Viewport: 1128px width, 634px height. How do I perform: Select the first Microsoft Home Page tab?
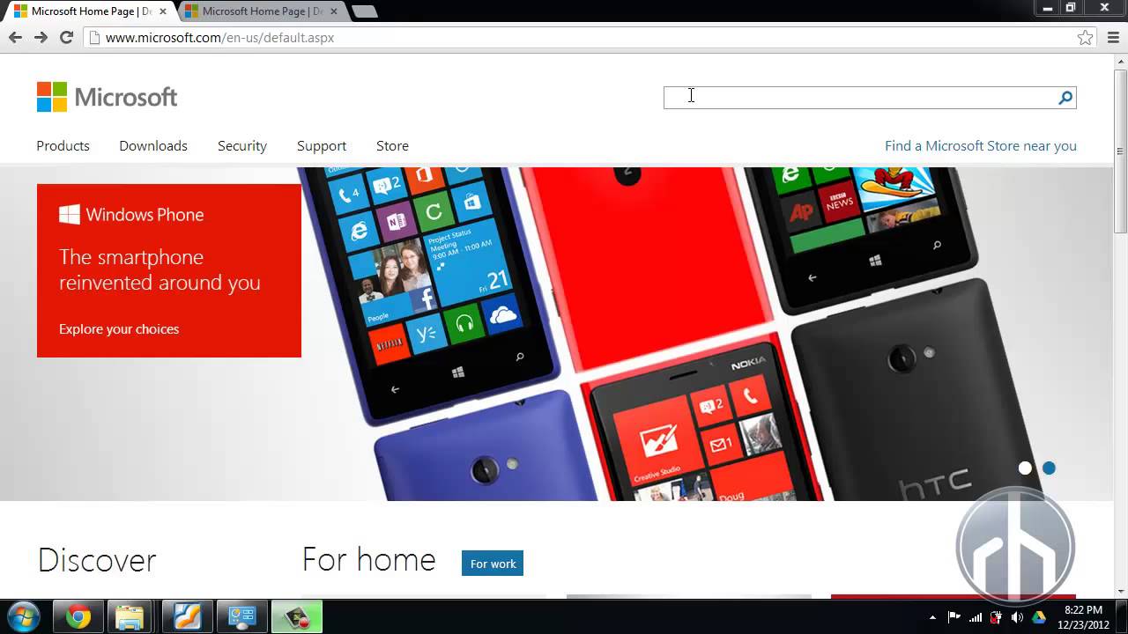coord(89,11)
